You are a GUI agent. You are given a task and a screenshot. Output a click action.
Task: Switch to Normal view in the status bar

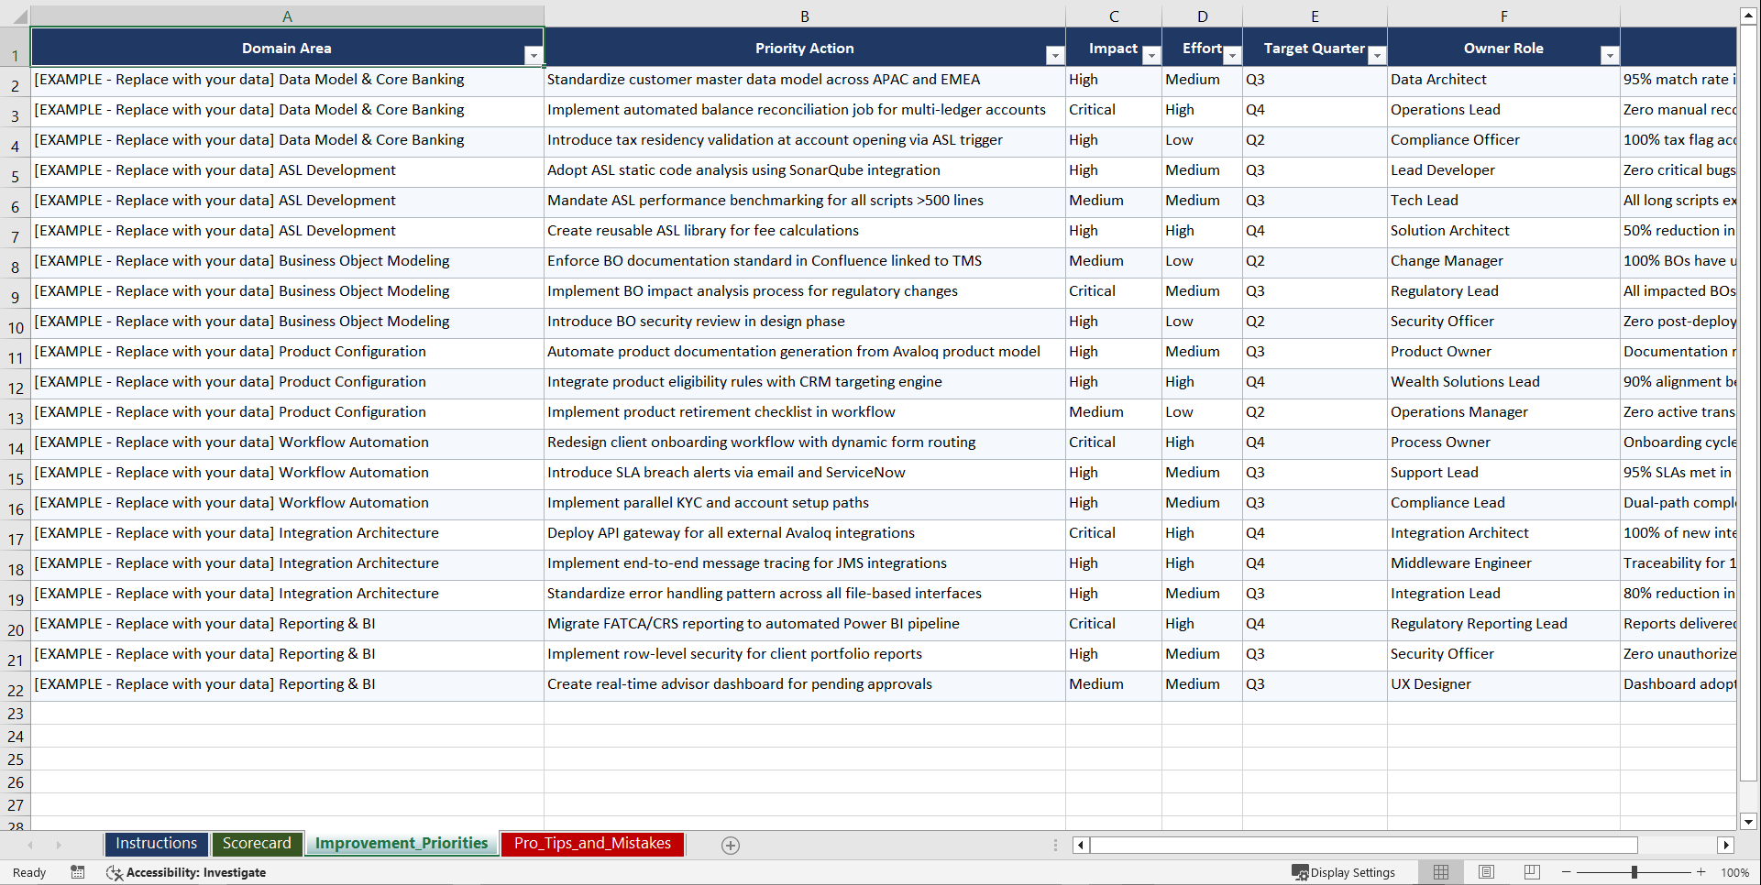coord(1440,872)
